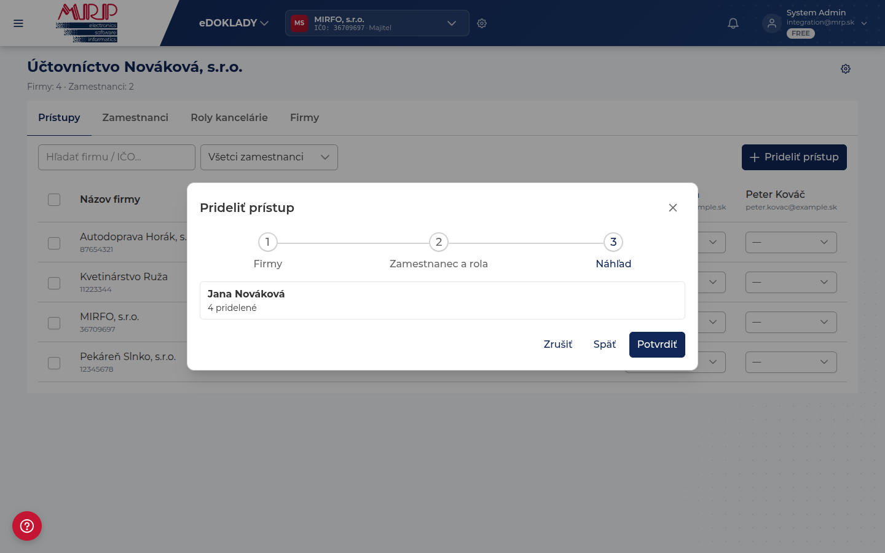Click the MS company badge
This screenshot has width=885, height=553.
pyautogui.click(x=299, y=23)
